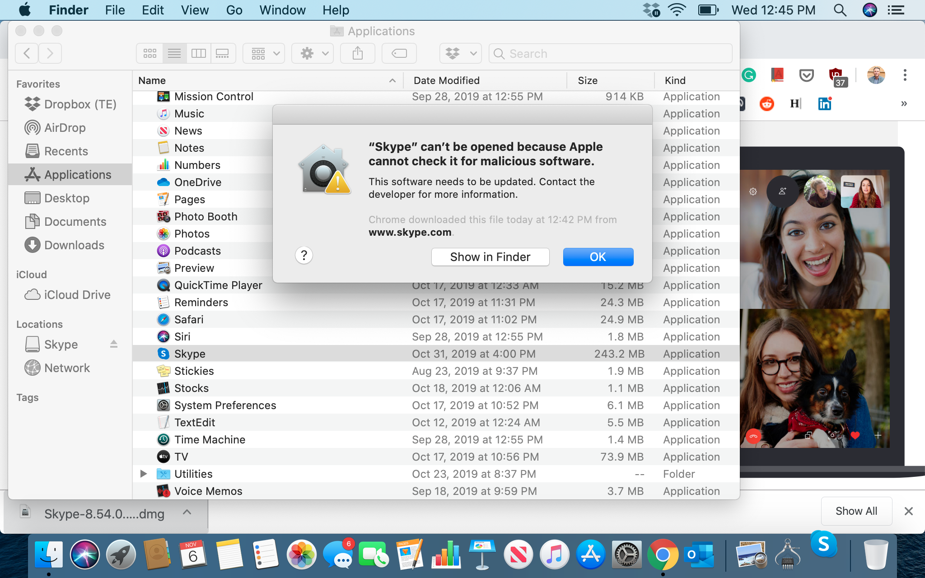
Task: Open the Dropbox dropdown in Finder toolbar
Action: click(x=461, y=53)
